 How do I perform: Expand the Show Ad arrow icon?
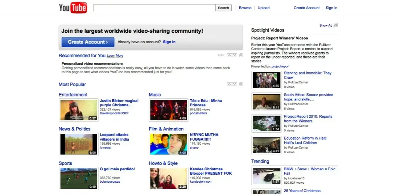(x=336, y=25)
